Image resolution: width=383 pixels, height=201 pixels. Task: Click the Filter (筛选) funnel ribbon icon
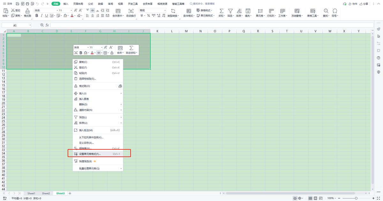(230, 11)
